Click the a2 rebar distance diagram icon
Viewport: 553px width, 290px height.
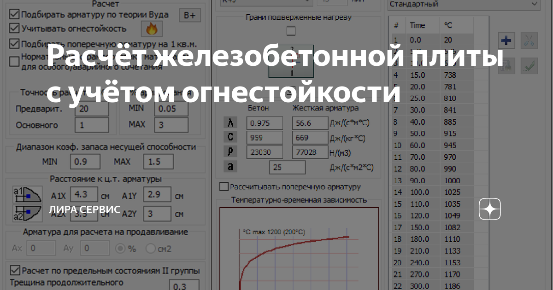27,213
